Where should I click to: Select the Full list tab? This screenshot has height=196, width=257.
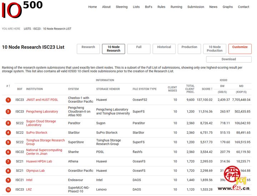click(x=138, y=49)
